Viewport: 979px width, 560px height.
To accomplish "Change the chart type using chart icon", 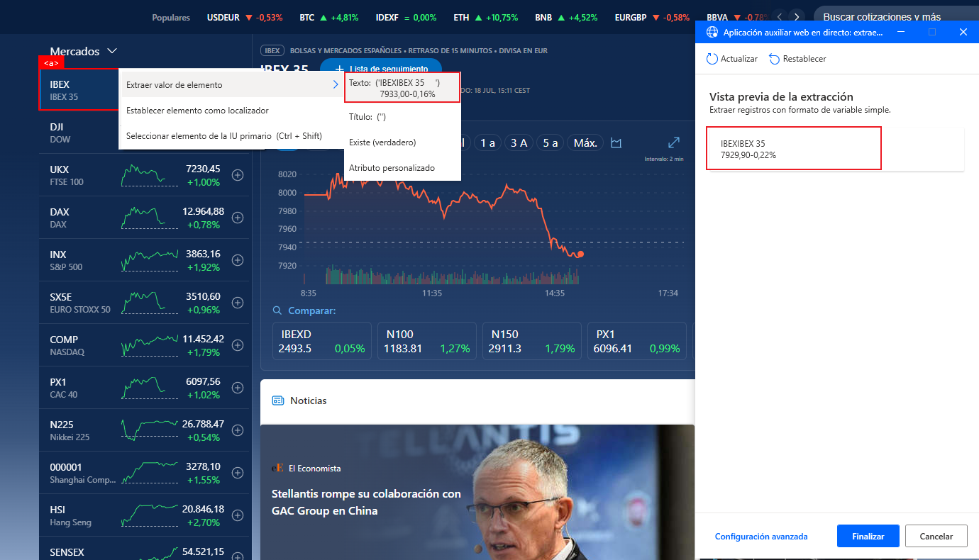I will coord(616,143).
